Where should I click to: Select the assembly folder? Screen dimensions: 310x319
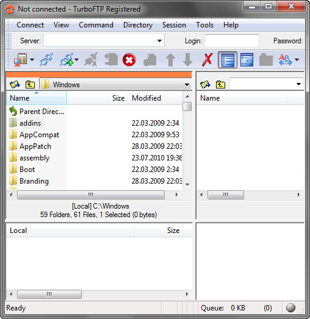29,158
